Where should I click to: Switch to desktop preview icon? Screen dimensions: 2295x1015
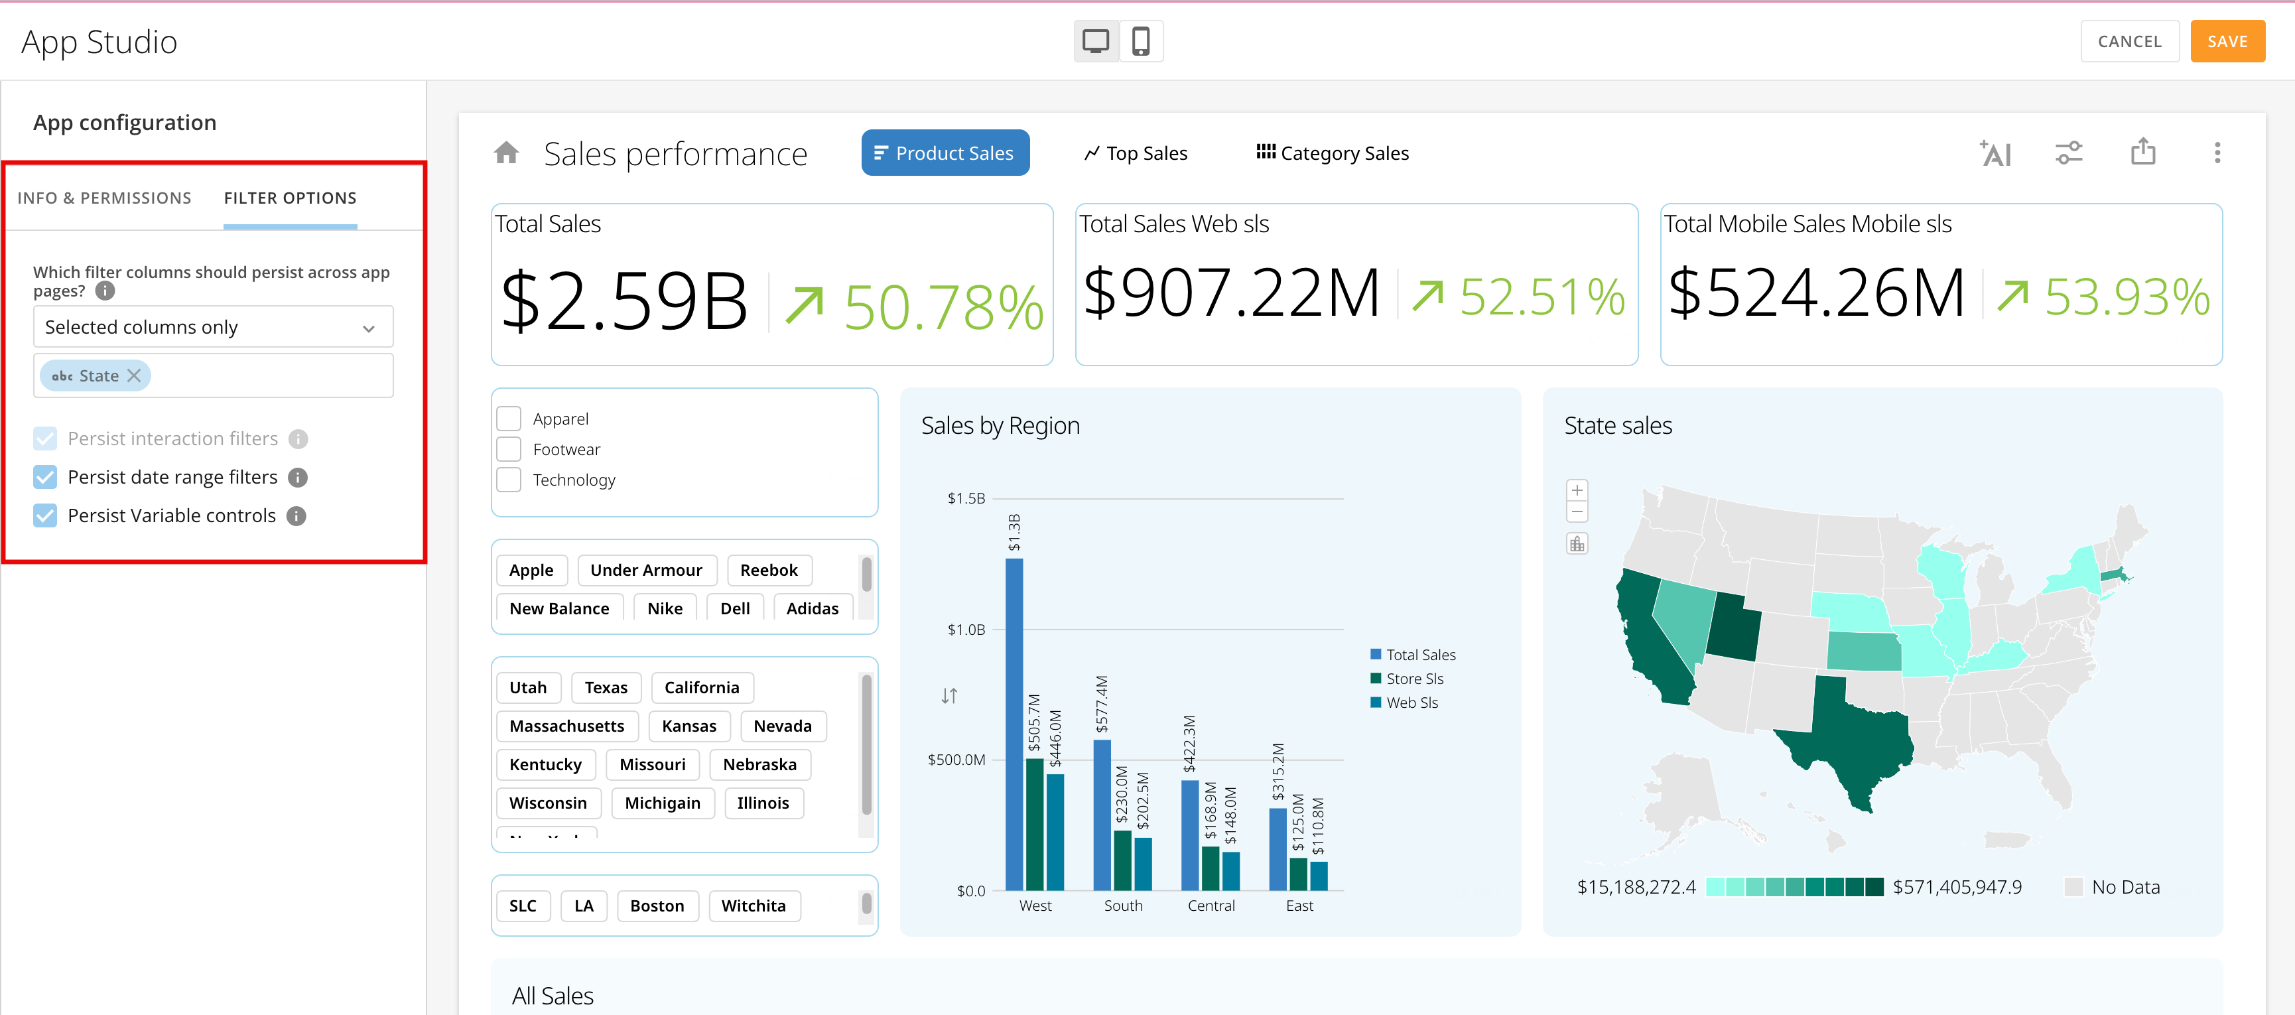pos(1096,41)
